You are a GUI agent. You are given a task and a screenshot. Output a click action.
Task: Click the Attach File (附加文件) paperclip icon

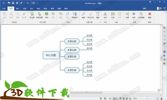pos(90,14)
